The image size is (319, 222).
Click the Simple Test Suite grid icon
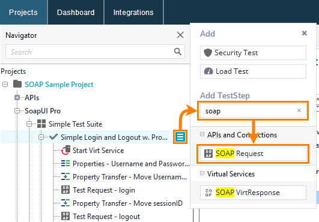[41, 124]
